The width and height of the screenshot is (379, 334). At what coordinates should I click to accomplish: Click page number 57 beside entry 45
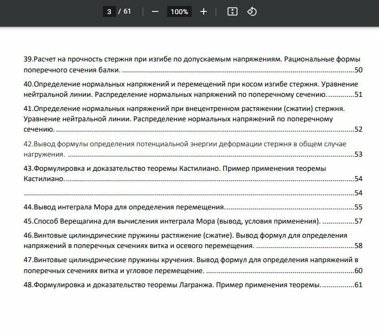358,221
